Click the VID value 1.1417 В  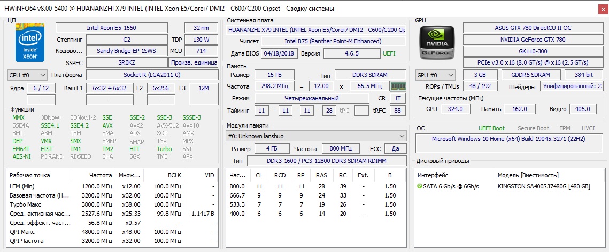[x=203, y=214]
